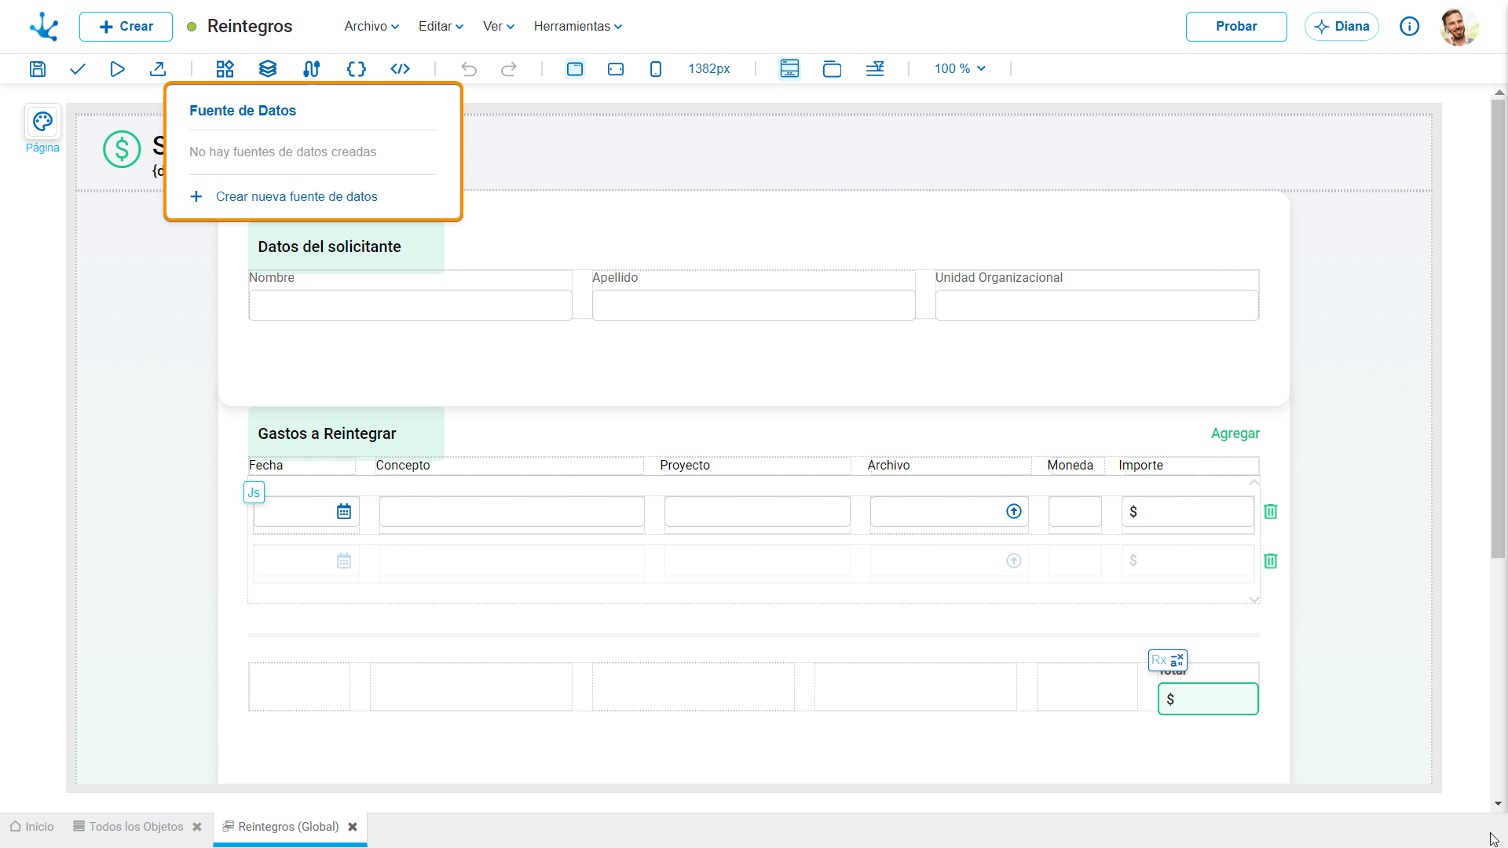Viewport: 1508px width, 848px height.
Task: Click the information circle icon
Action: 1410,27
